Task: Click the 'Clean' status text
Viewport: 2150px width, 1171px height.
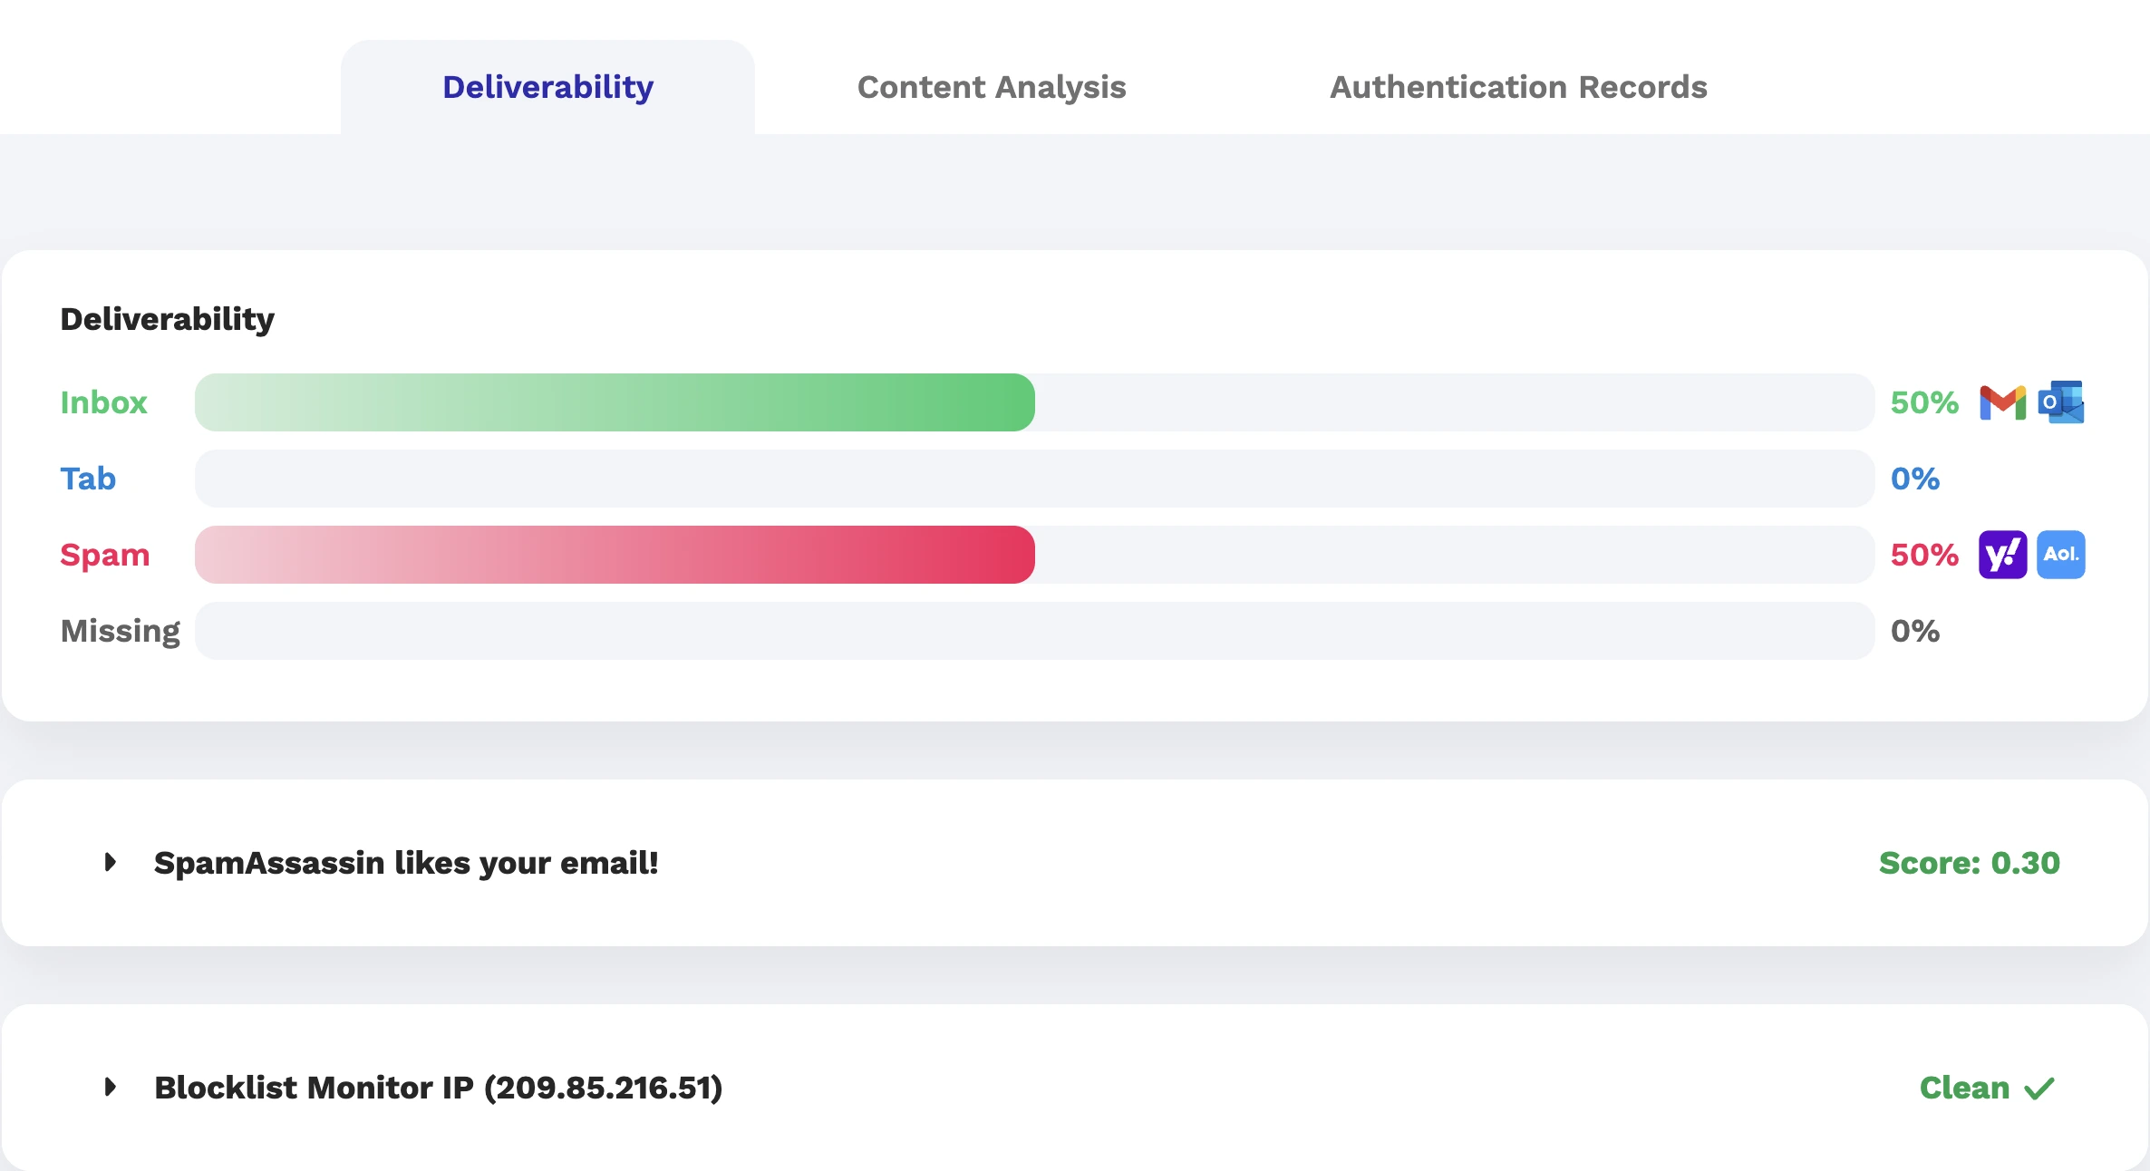Action: point(1965,1088)
